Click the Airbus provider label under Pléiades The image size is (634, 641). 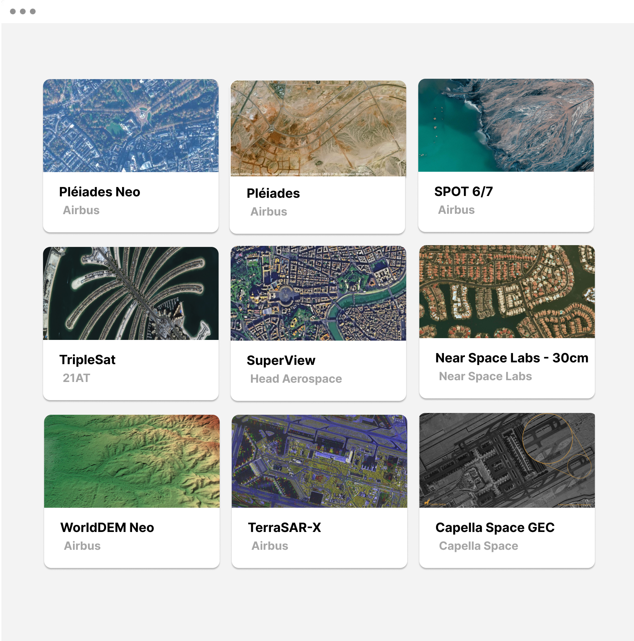click(269, 212)
